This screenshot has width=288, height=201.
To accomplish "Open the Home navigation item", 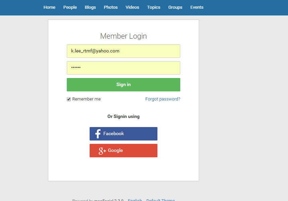I will 49,7.
